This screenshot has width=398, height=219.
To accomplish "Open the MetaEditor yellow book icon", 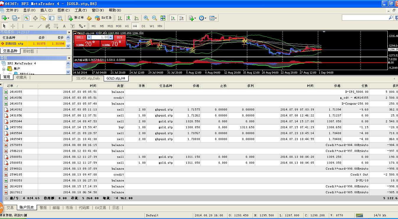I will (89, 18).
